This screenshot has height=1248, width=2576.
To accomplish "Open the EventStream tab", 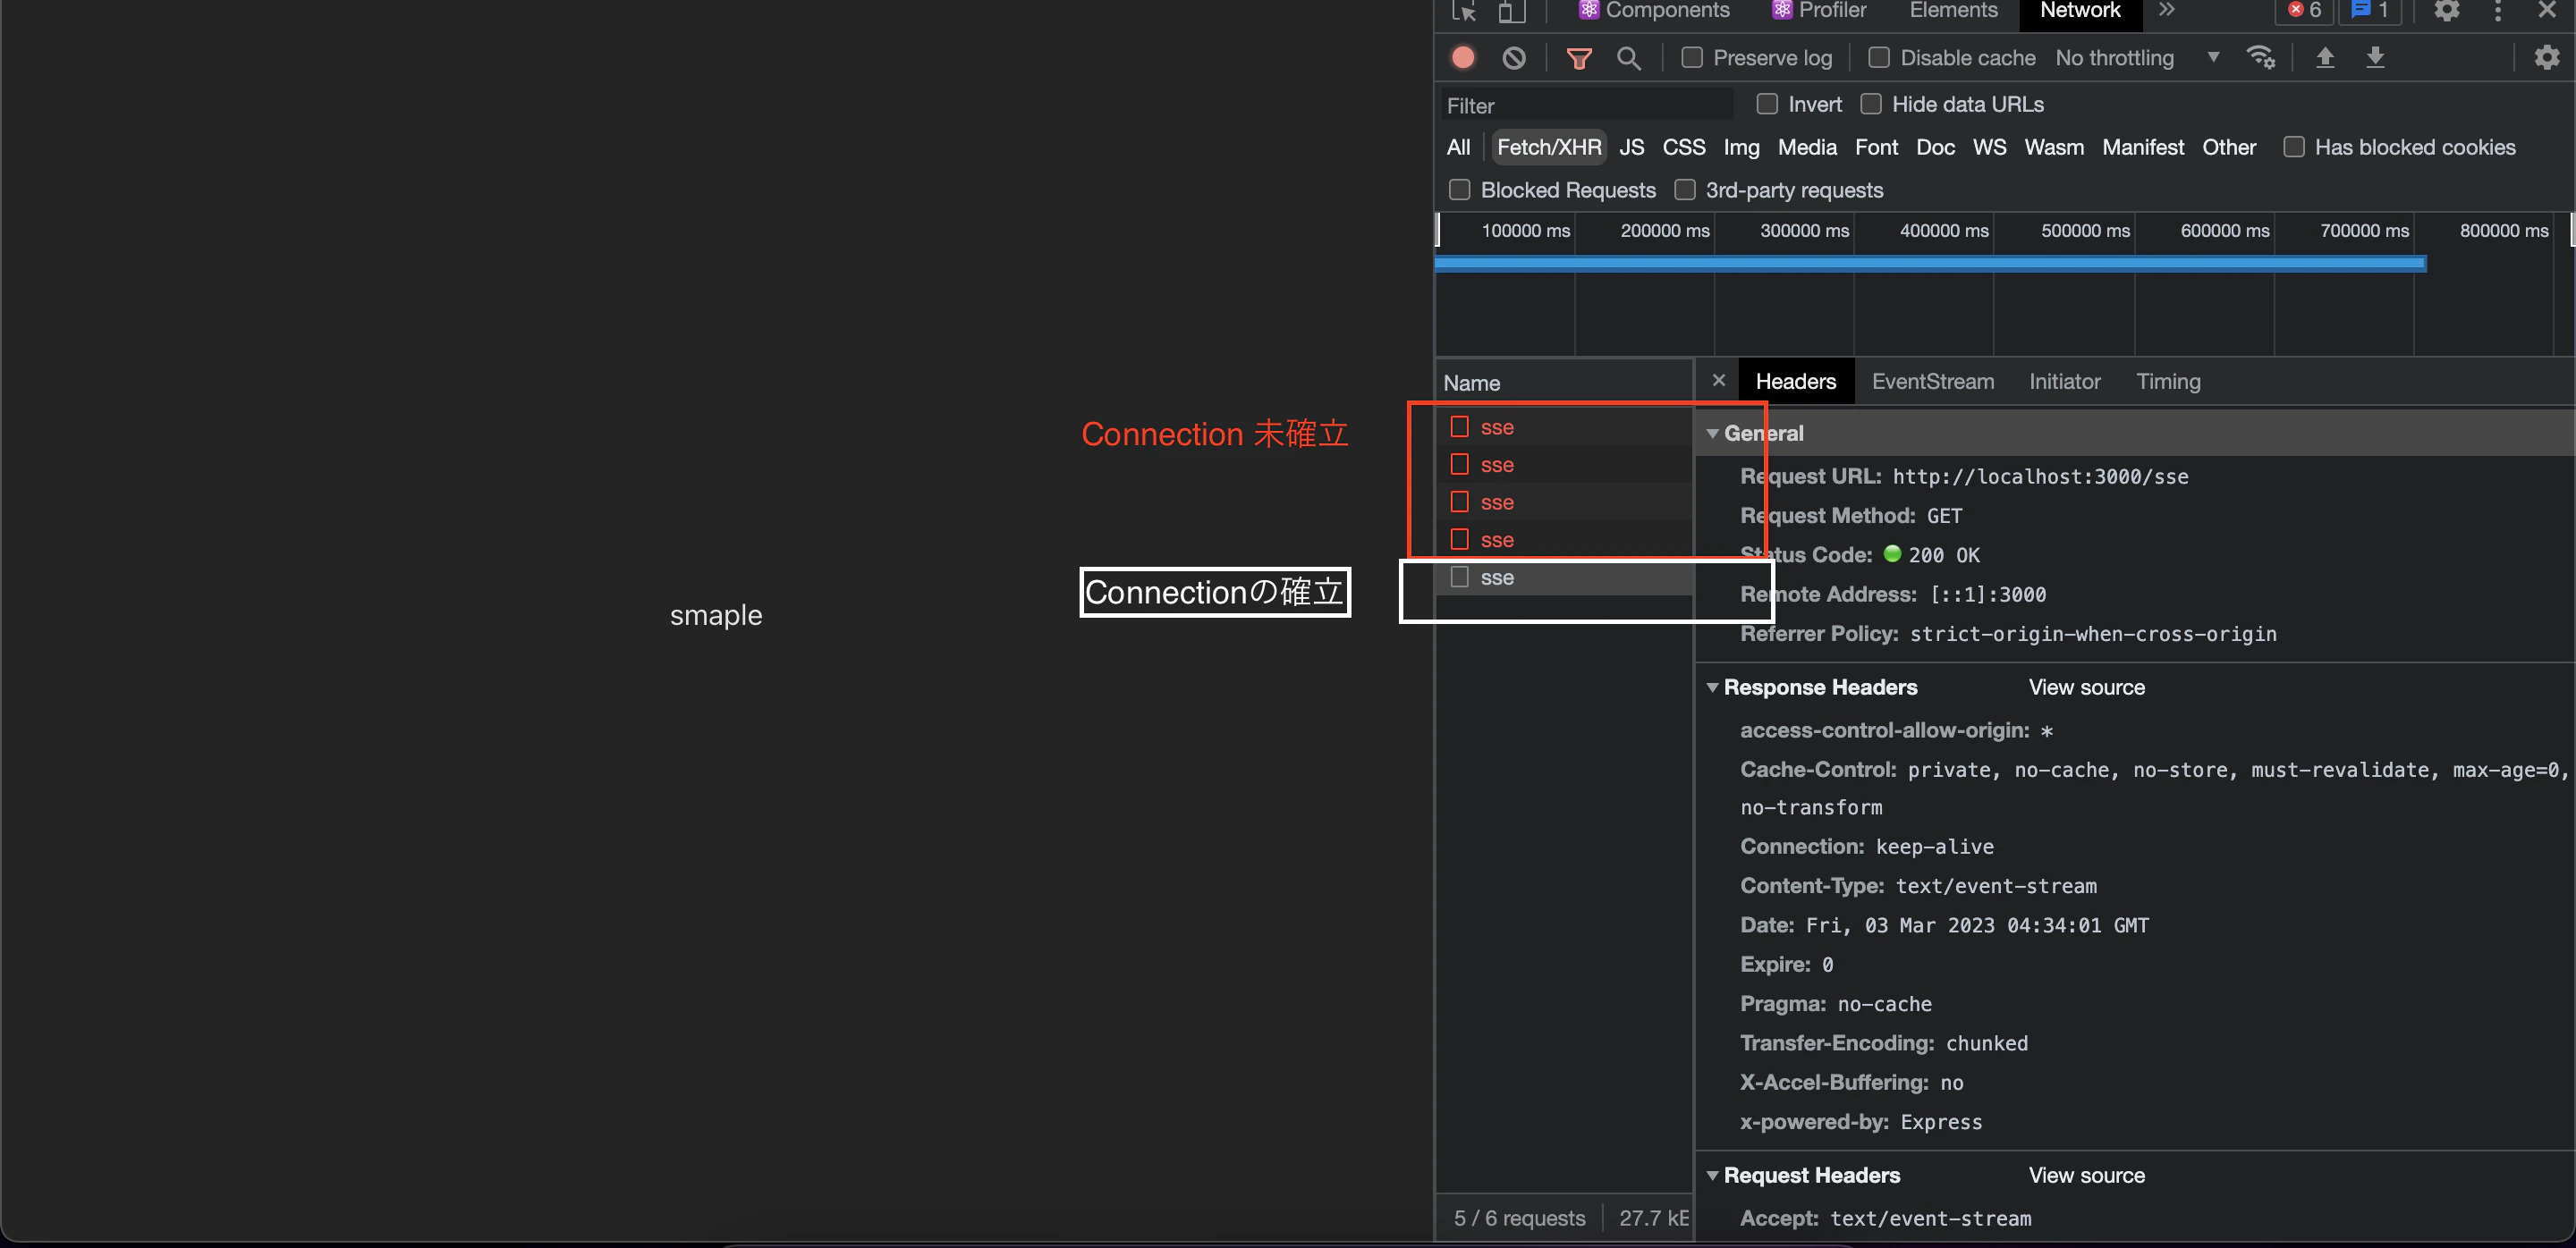I will click(x=1932, y=382).
